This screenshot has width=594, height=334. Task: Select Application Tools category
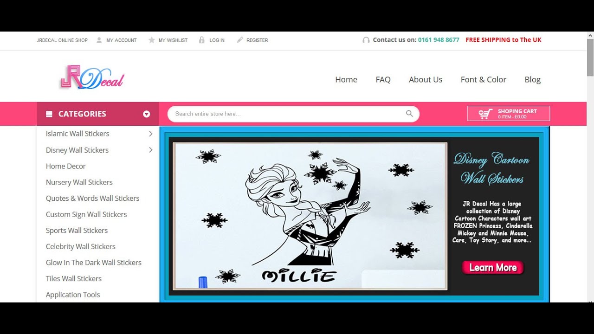pos(73,295)
